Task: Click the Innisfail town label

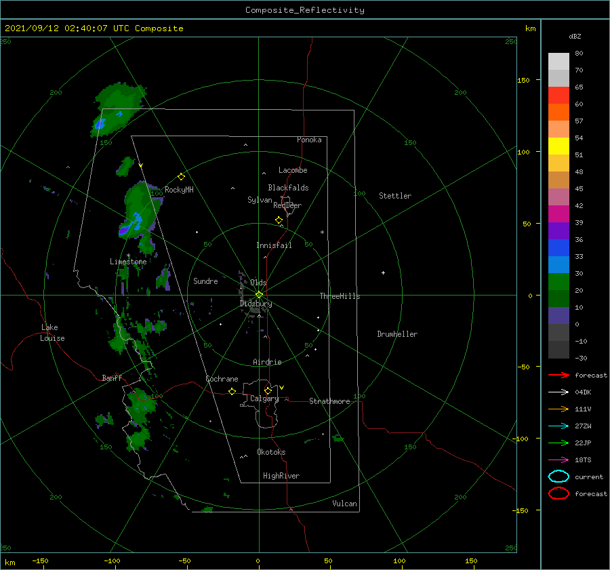Action: click(x=274, y=245)
